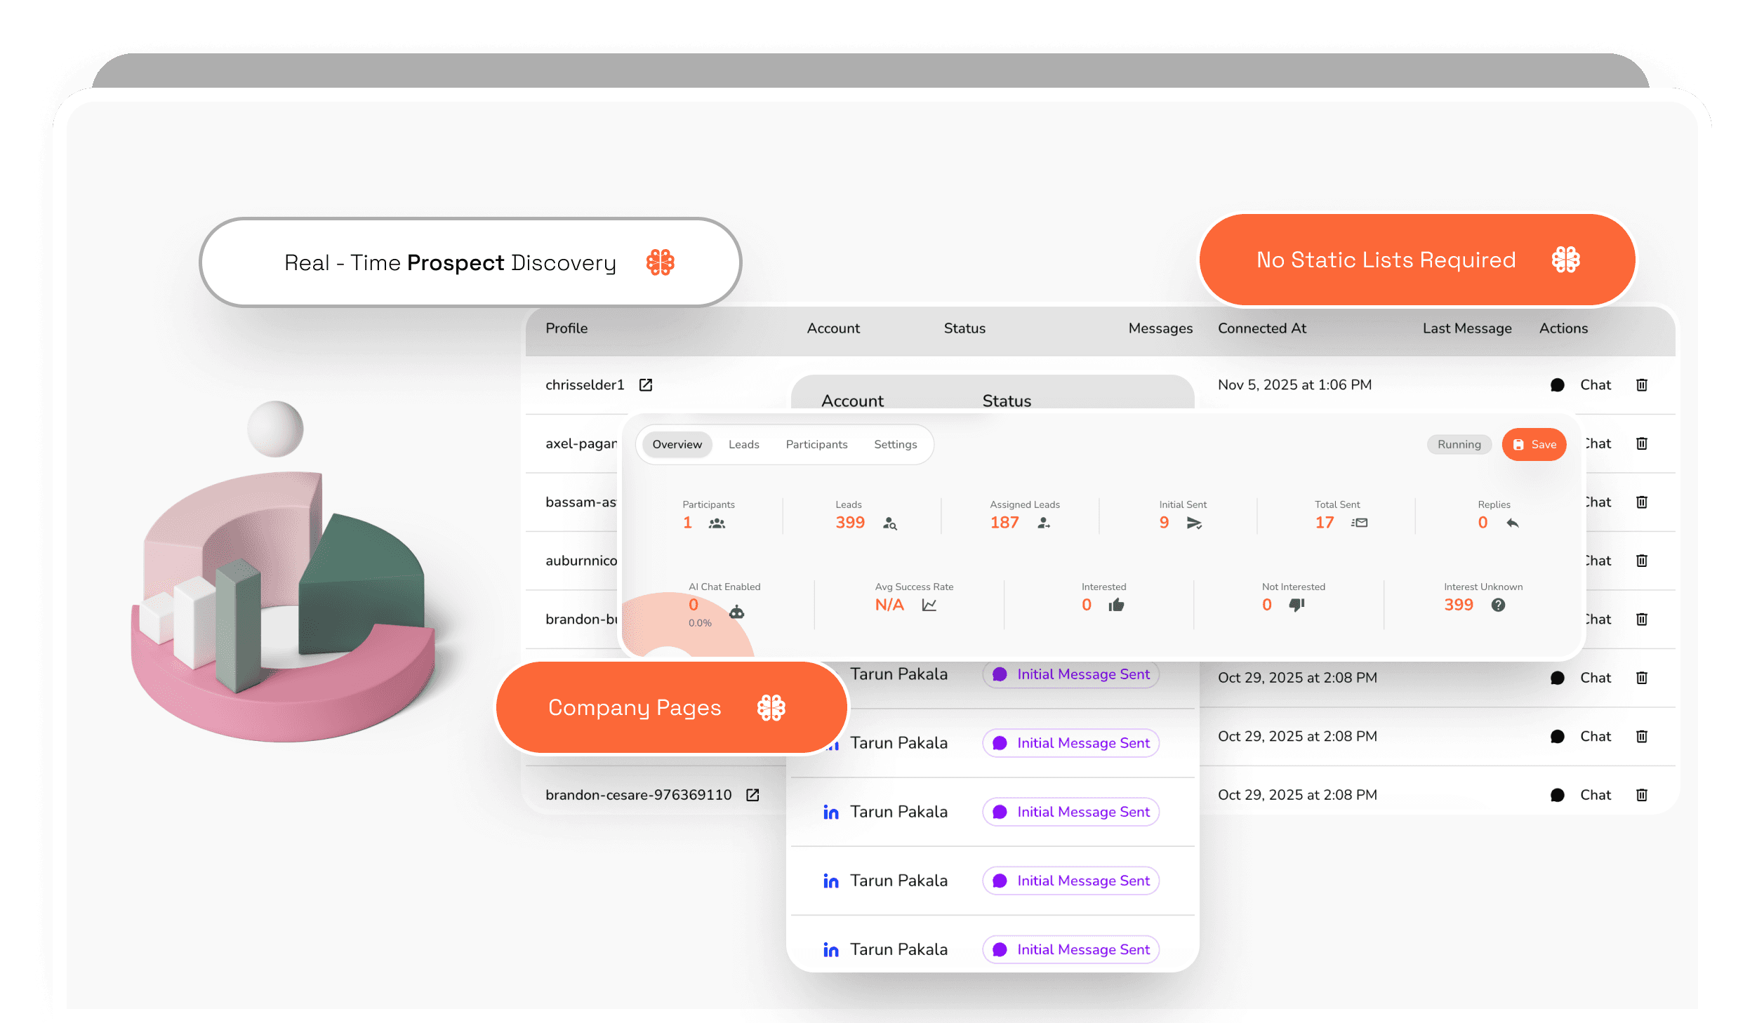
Task: Click brain icon on Company Pages badge
Action: [x=771, y=707]
